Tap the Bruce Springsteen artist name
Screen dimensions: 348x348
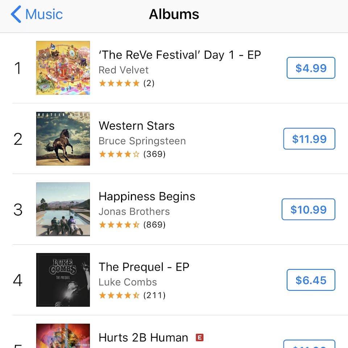click(x=142, y=141)
